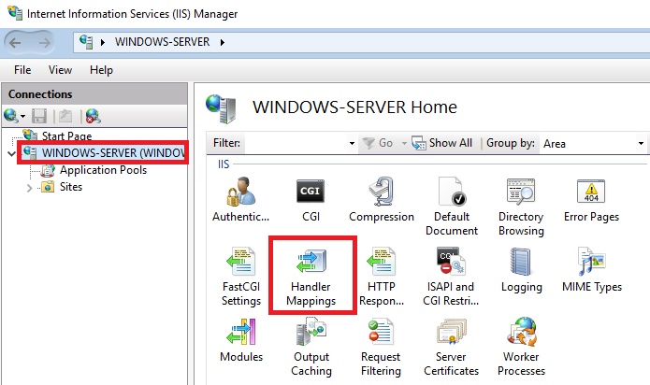Open the Filter dropdown arrow
650x385 pixels.
[352, 143]
